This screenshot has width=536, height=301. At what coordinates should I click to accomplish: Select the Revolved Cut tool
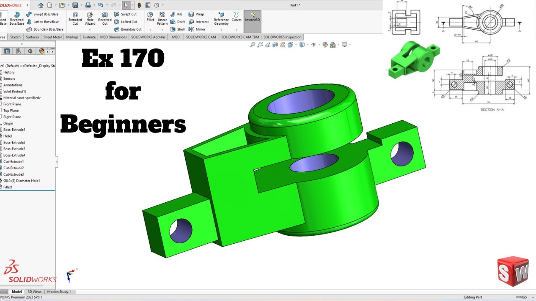[x=105, y=18]
